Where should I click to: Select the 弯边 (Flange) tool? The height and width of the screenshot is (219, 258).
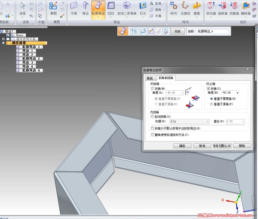tap(85, 8)
